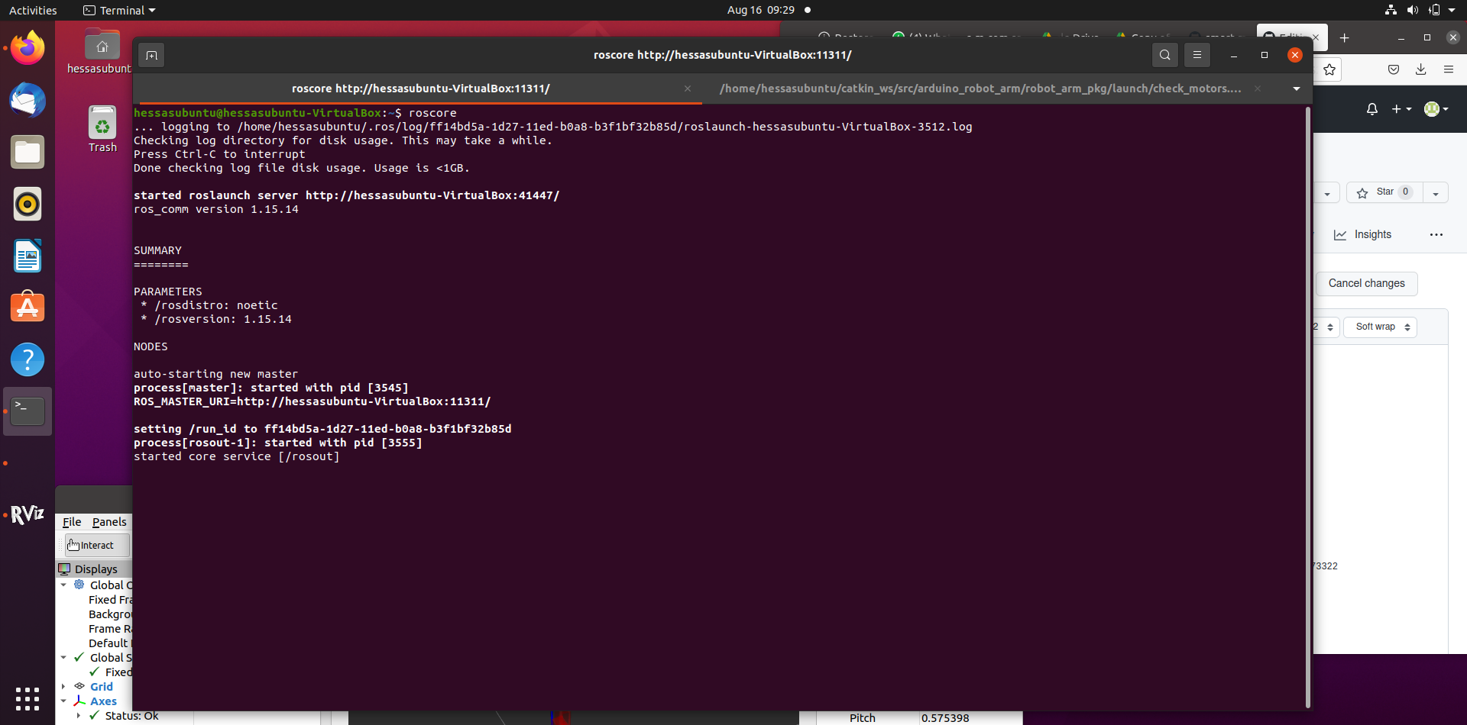Star the GitHub repository
This screenshot has width=1467, height=725.
click(1384, 192)
